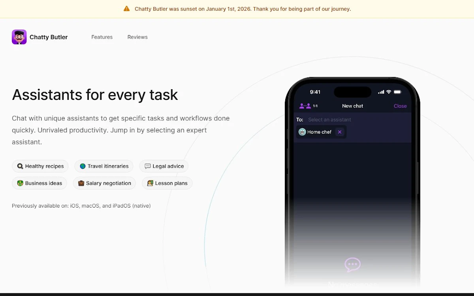474x296 pixels.
Task: Click the Home chef avatar icon
Action: pyautogui.click(x=302, y=132)
